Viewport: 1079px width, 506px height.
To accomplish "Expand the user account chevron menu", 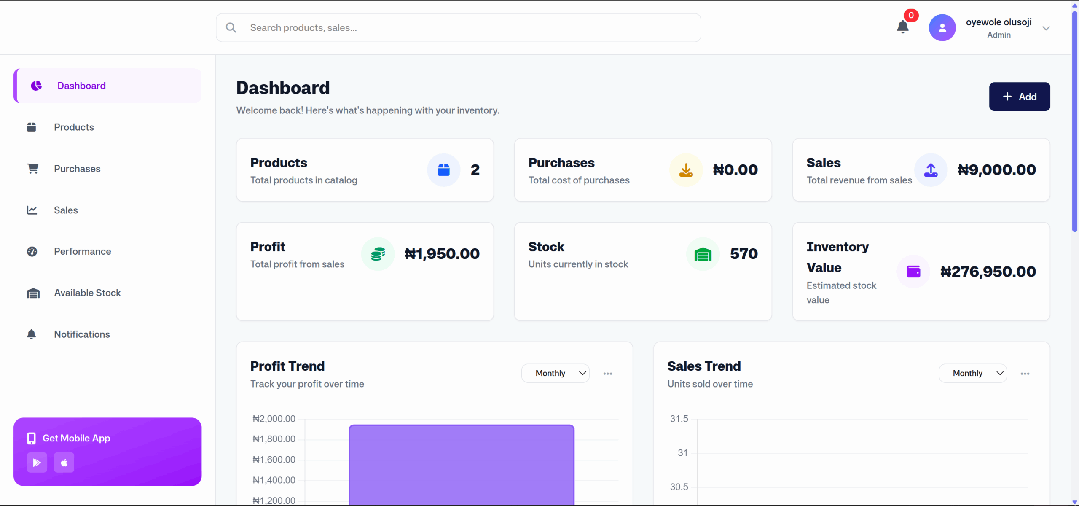I will coord(1046,28).
